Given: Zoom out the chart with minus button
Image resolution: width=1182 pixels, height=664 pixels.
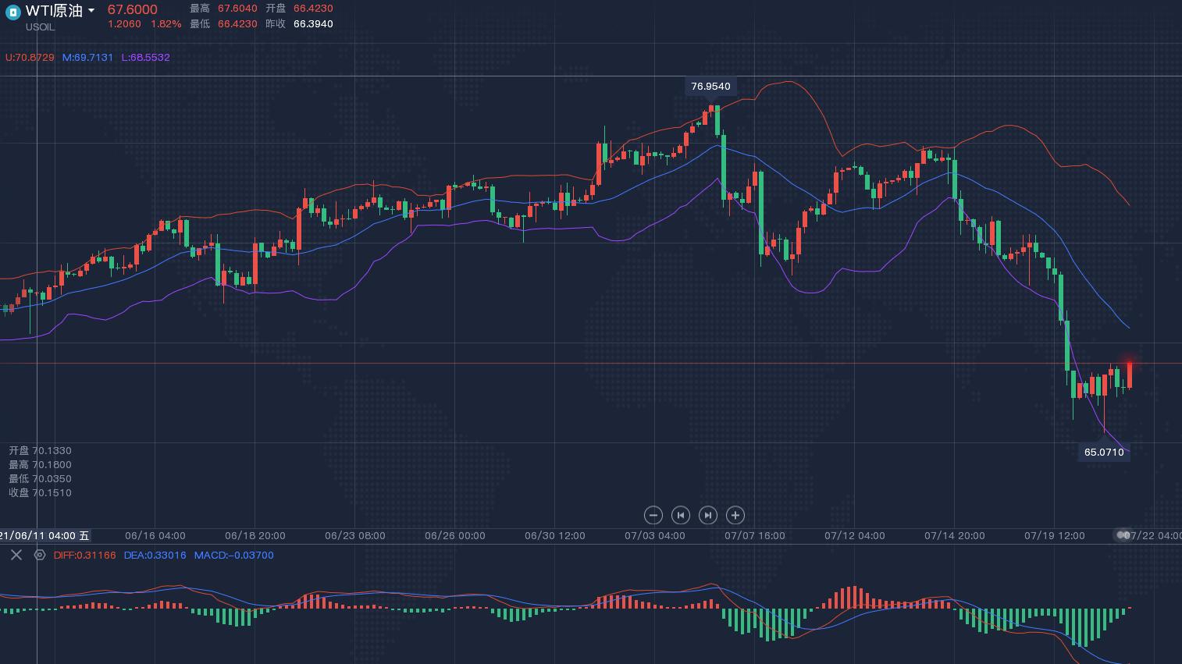Looking at the screenshot, I should [653, 515].
